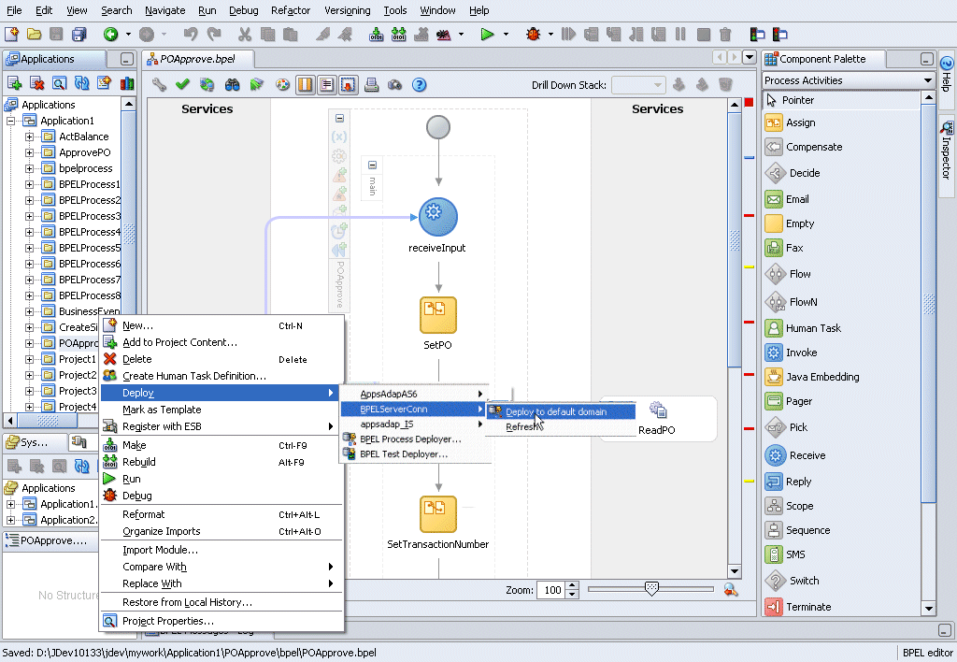Click the ReadPO partner link
This screenshot has height=662, width=957.
[657, 418]
